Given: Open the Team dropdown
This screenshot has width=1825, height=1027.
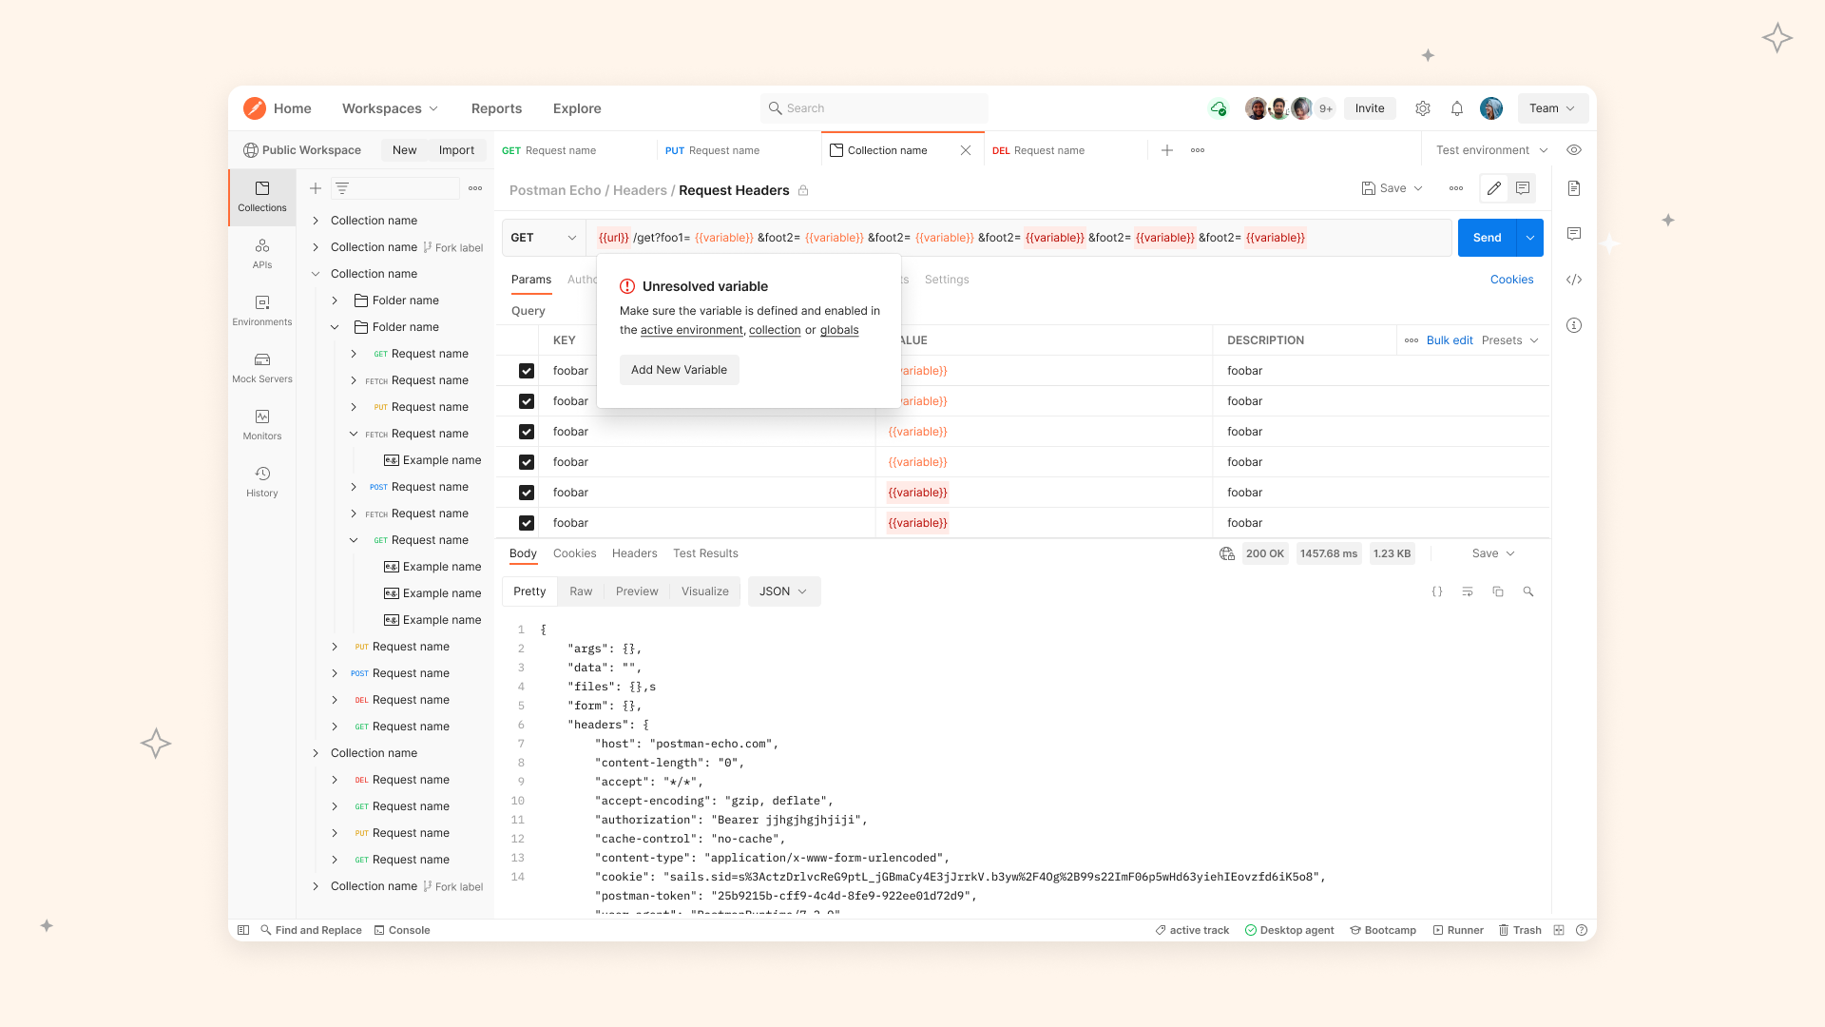Looking at the screenshot, I should [x=1552, y=108].
